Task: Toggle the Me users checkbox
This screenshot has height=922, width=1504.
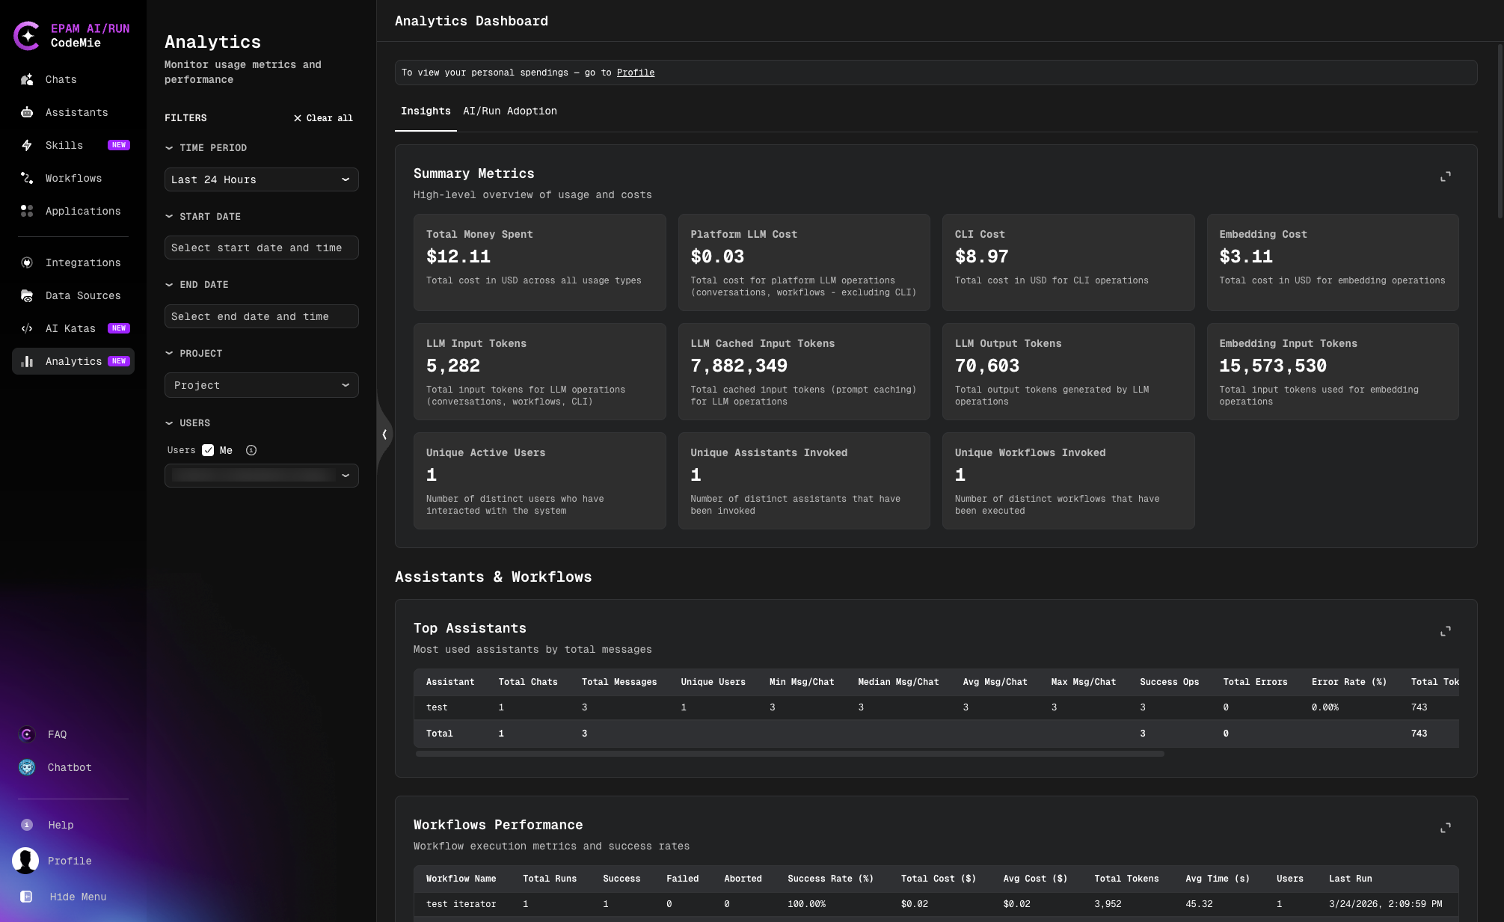Action: [208, 450]
